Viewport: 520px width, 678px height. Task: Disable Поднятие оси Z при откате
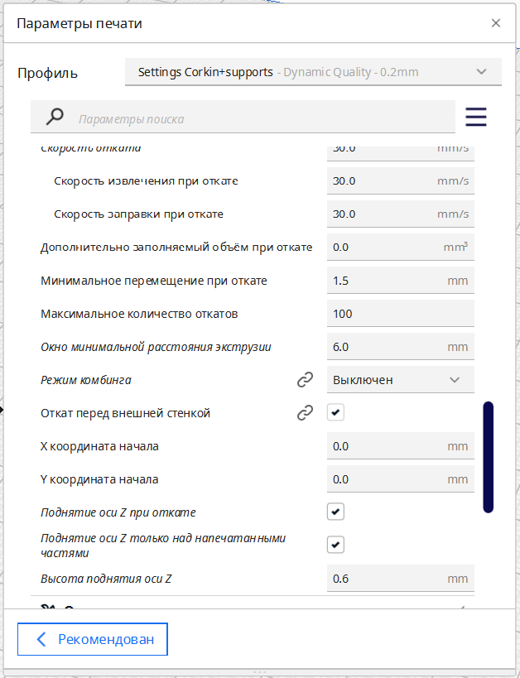coord(335,512)
